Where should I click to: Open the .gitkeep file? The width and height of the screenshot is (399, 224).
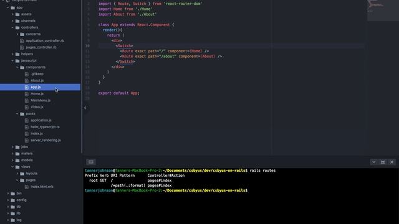point(37,74)
